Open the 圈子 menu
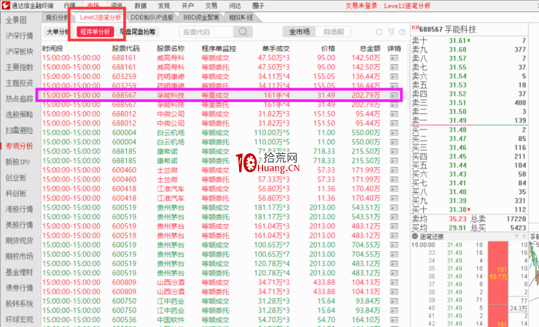The height and width of the screenshot is (327, 539). [x=258, y=5]
